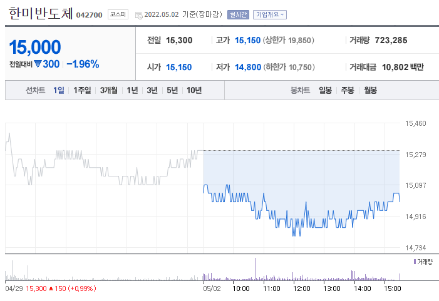This screenshot has width=439, height=301.
Task: Select the 1년 chart range
Action: point(132,90)
